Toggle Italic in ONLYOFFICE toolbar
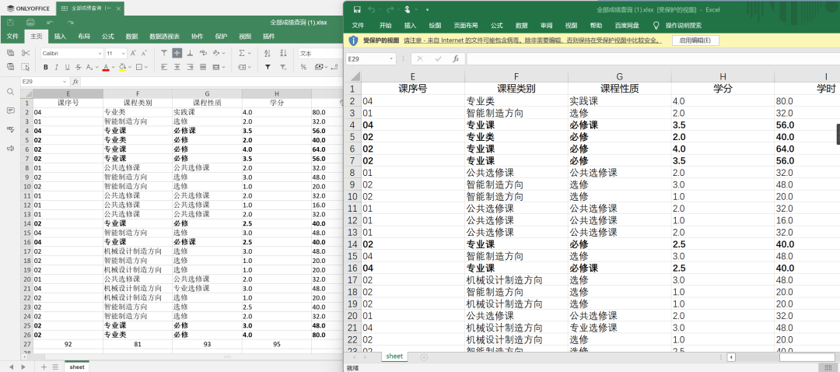The width and height of the screenshot is (840, 372). (56, 67)
